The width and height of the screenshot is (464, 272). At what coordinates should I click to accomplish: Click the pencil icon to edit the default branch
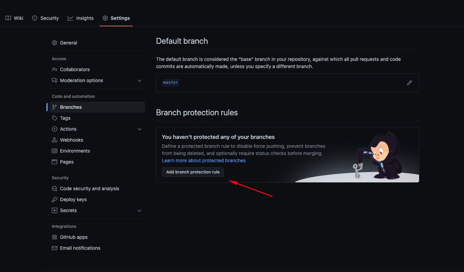409,83
